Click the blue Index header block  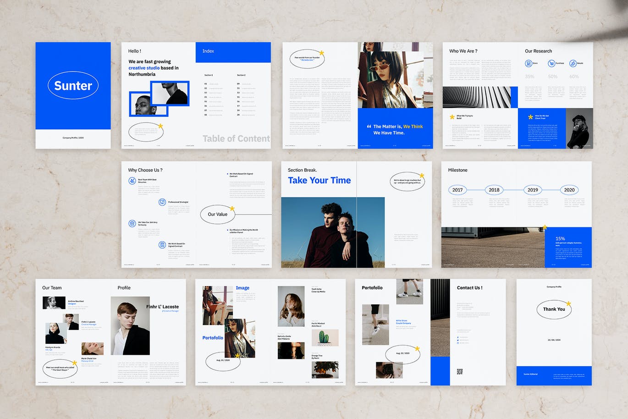pos(233,52)
